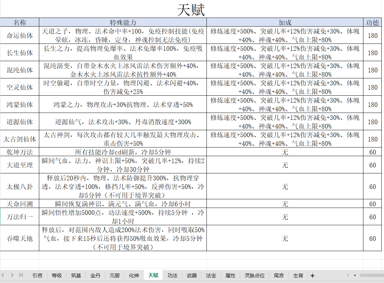The height and width of the screenshot is (283, 384).
Task: Select the 特殊能力 header cell
Action: [x=123, y=22]
